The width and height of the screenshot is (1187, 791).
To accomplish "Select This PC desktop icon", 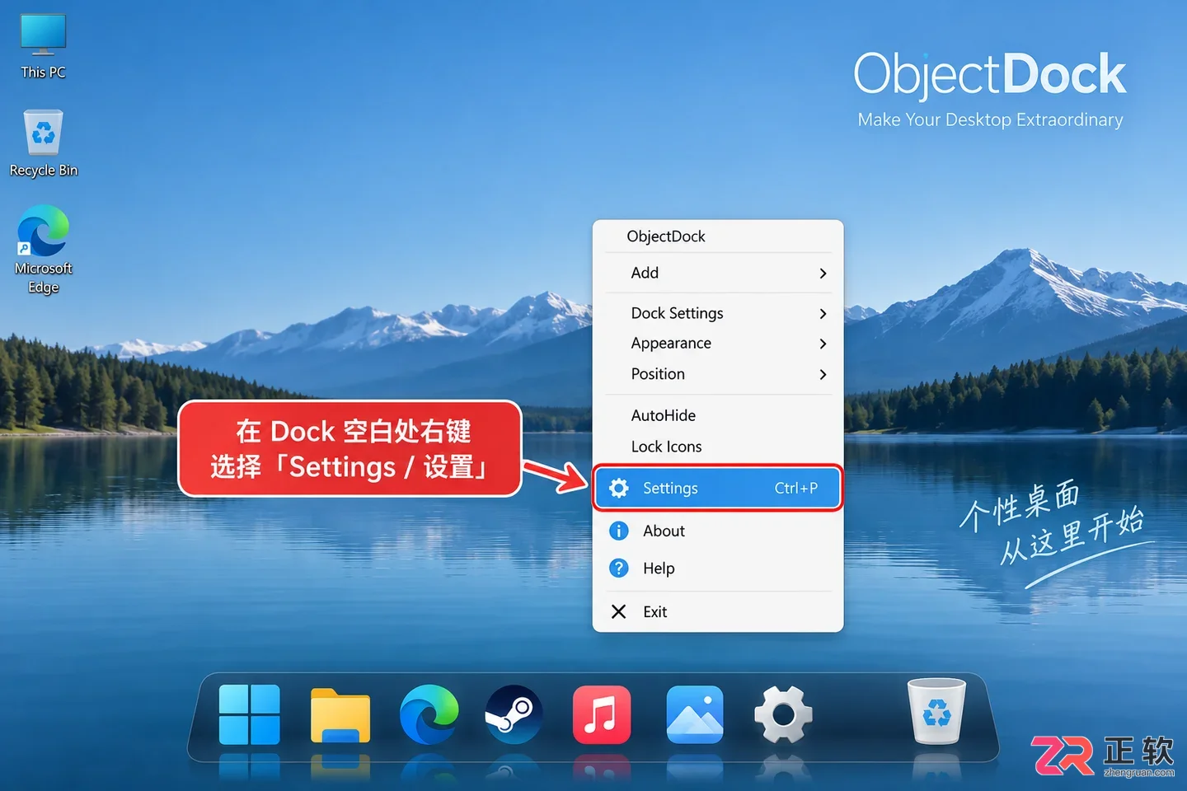I will pos(43,46).
